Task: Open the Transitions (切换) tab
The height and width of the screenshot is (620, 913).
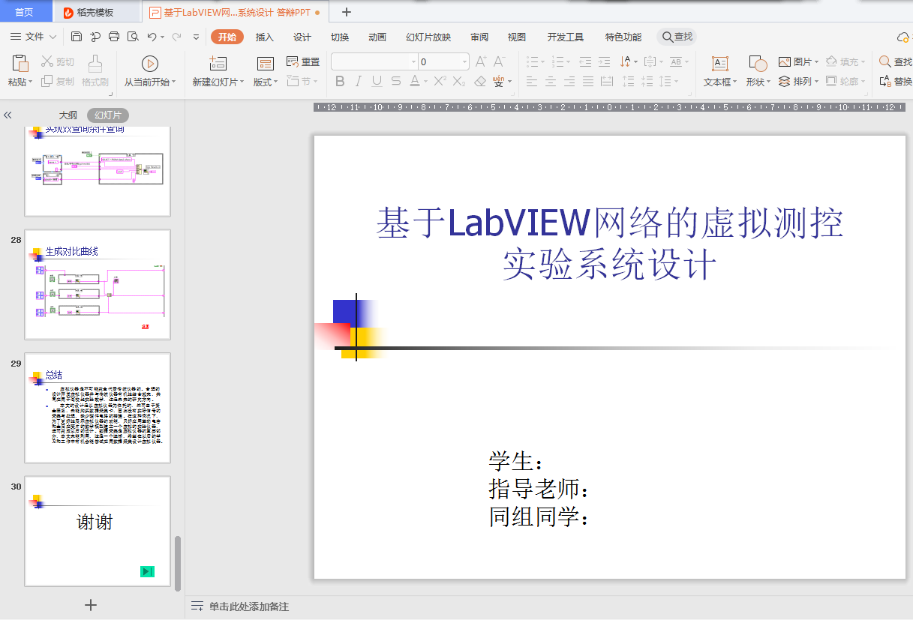Action: (x=340, y=37)
